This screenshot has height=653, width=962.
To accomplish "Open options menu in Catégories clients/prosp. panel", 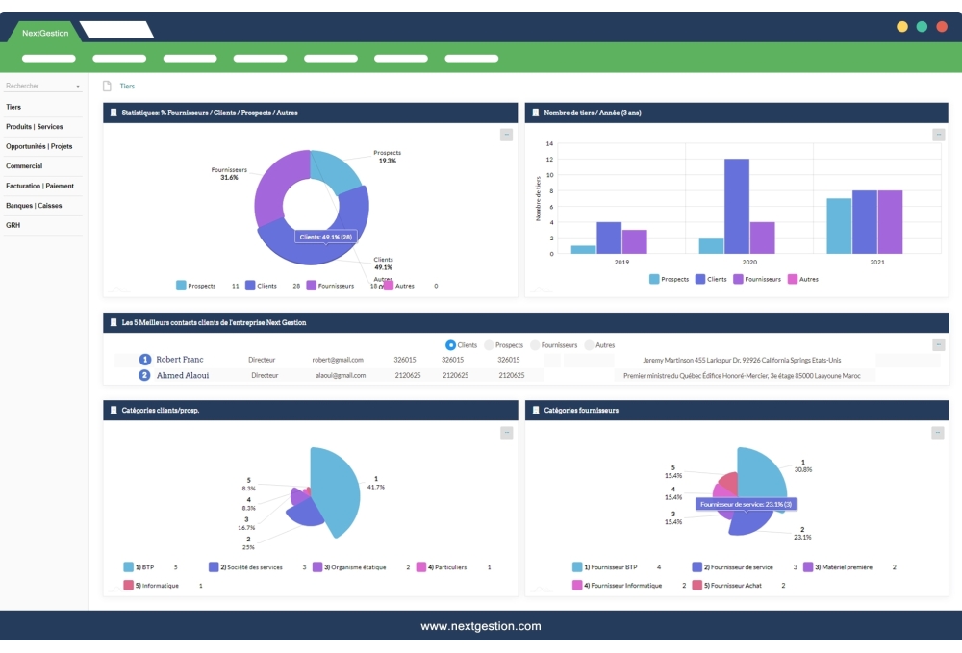I will click(x=506, y=433).
